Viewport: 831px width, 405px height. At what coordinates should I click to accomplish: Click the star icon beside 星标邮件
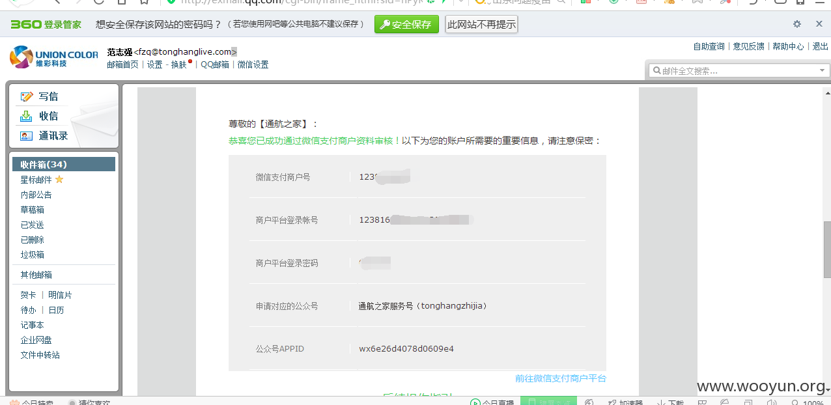tap(59, 179)
